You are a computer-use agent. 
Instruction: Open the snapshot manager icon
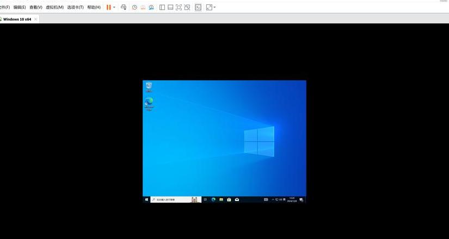click(x=151, y=8)
